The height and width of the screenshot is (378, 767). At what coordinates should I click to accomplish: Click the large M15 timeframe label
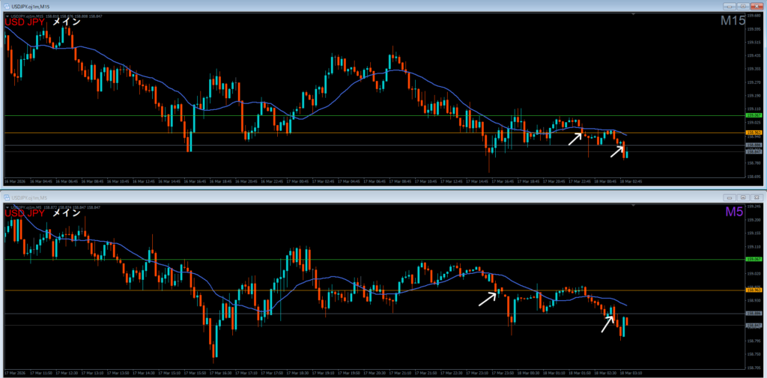(733, 21)
